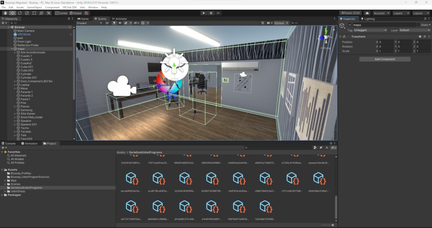This screenshot has width=432, height=228.
Task: Lock the Hierarchy panel
Action: click(x=69, y=19)
